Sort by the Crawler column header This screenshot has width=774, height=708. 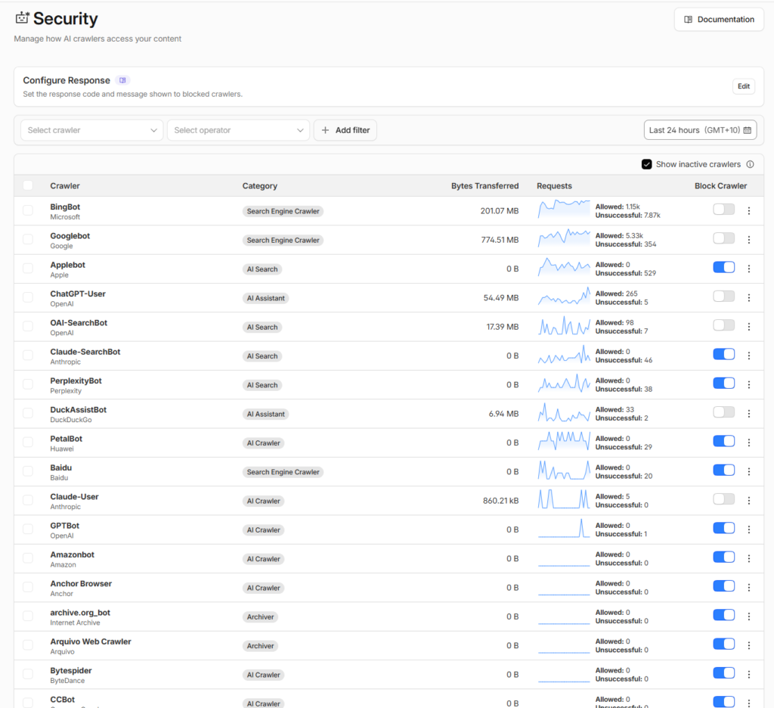[x=65, y=186]
